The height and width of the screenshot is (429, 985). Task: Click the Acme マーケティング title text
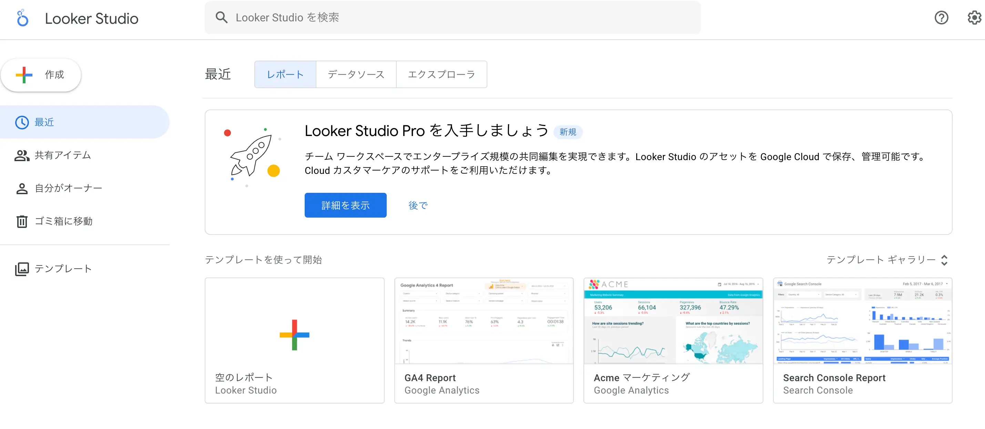tap(642, 378)
